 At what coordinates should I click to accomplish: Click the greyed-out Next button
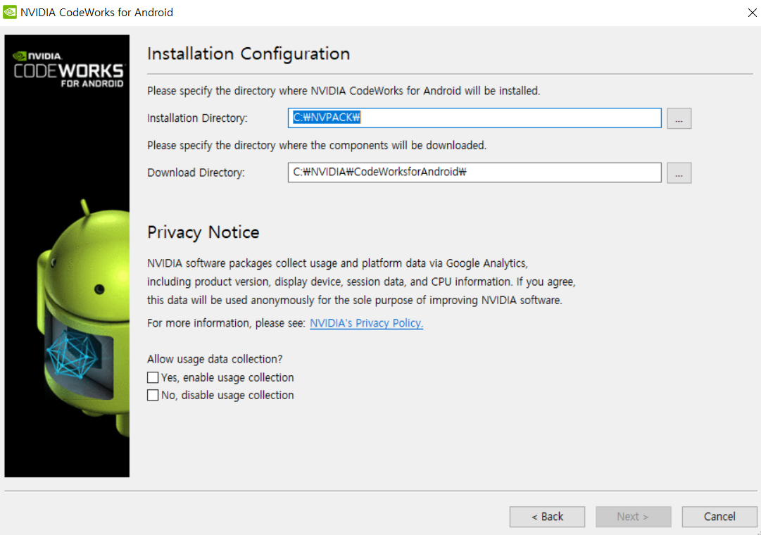pos(634,517)
